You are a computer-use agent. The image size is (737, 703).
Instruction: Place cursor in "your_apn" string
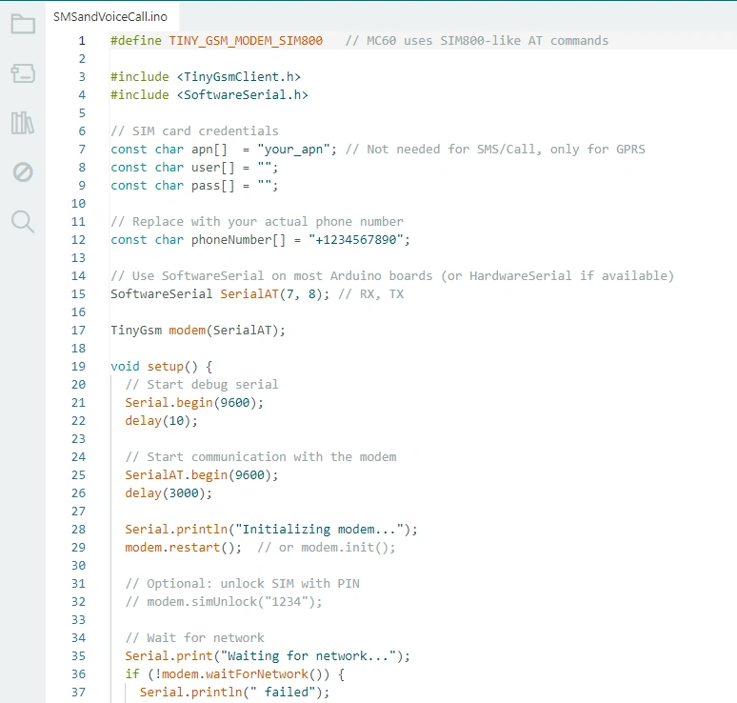[x=293, y=150]
